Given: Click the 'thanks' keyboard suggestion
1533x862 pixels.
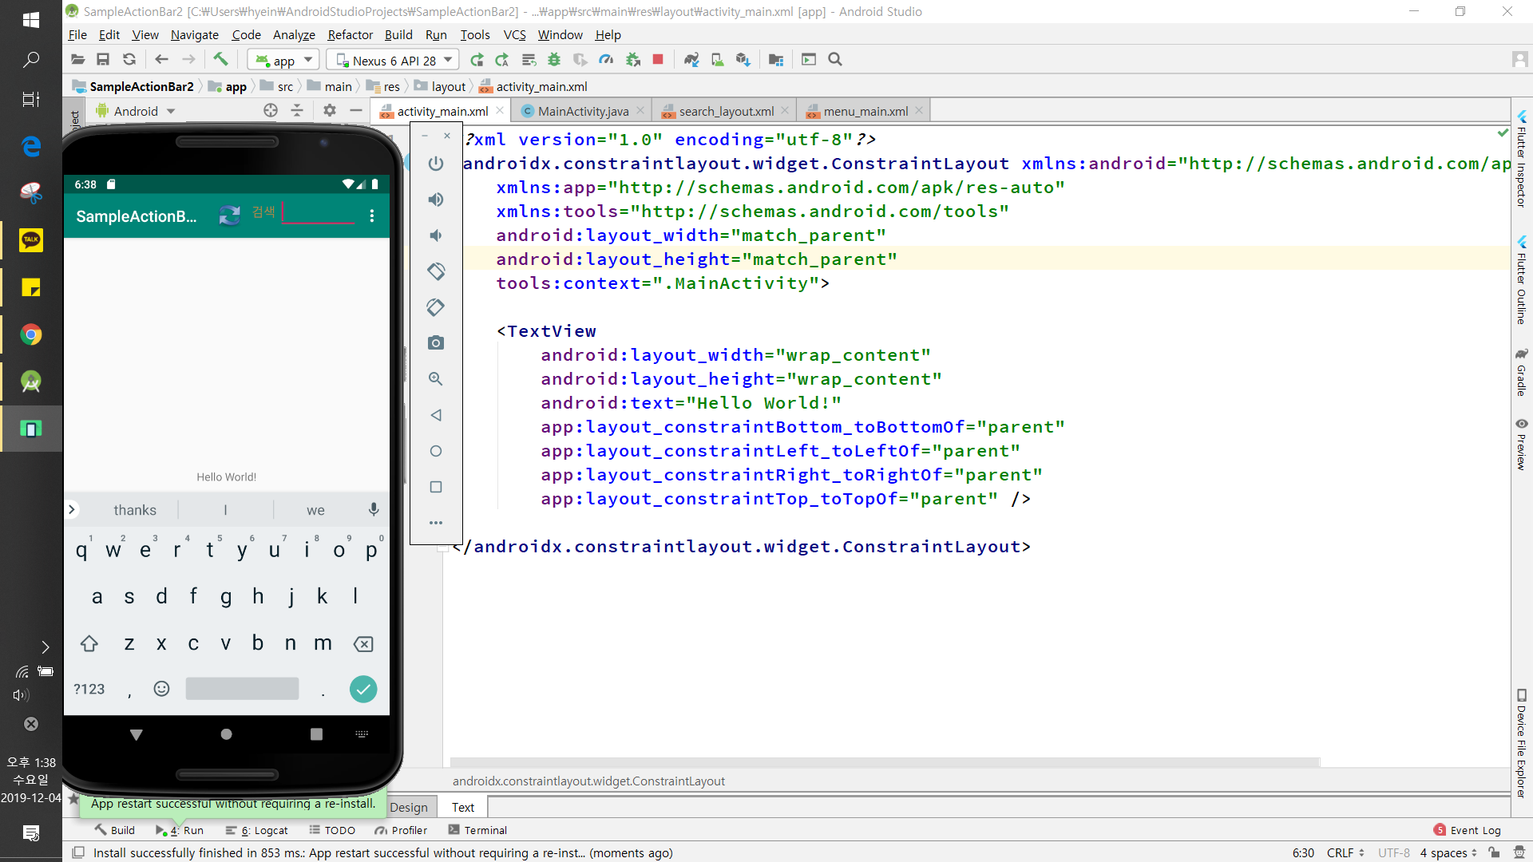Looking at the screenshot, I should click(134, 510).
